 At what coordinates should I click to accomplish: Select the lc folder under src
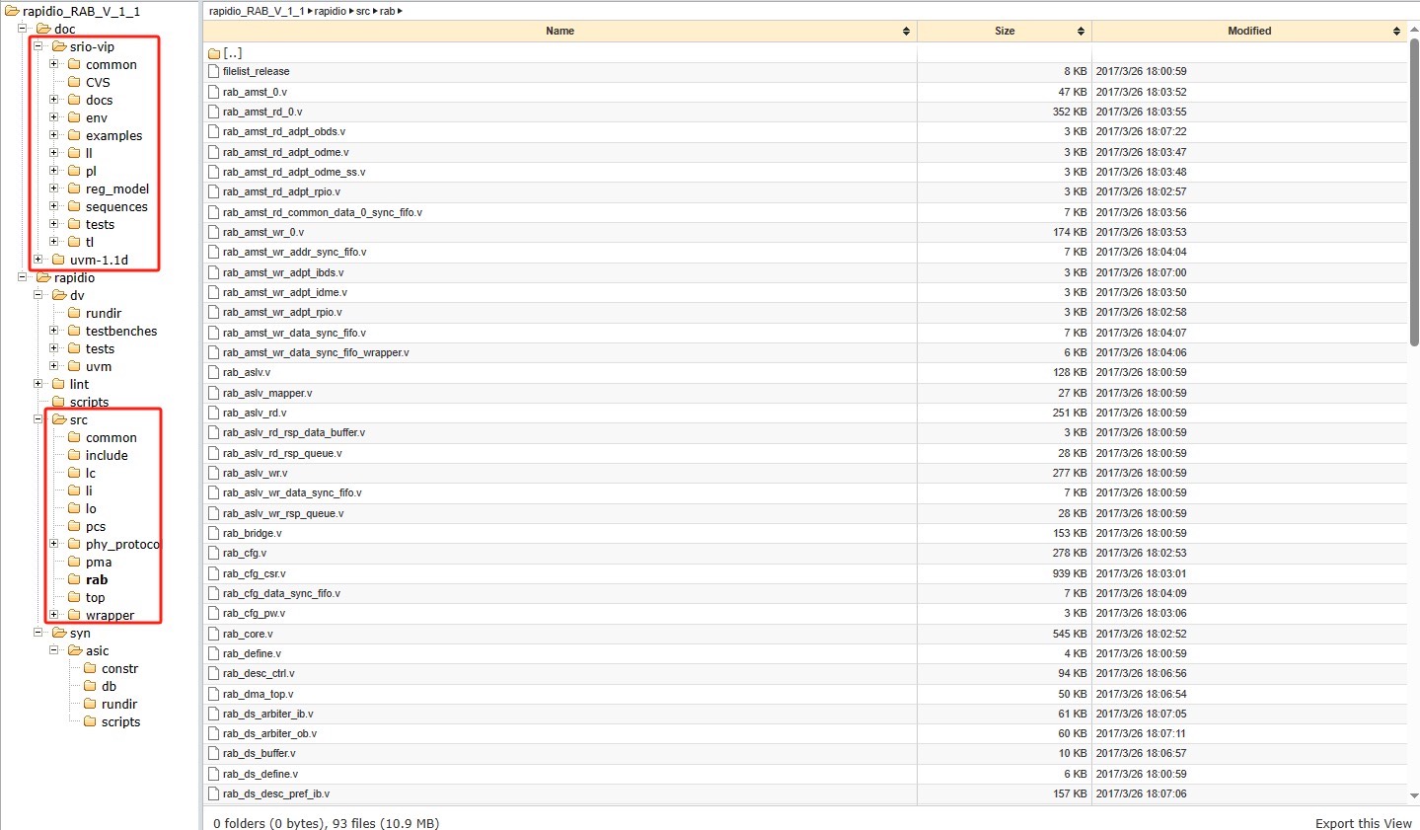point(91,473)
